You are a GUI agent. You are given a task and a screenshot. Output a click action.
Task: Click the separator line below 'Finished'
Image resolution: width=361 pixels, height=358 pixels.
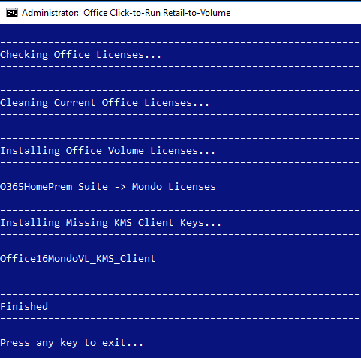click(x=180, y=319)
